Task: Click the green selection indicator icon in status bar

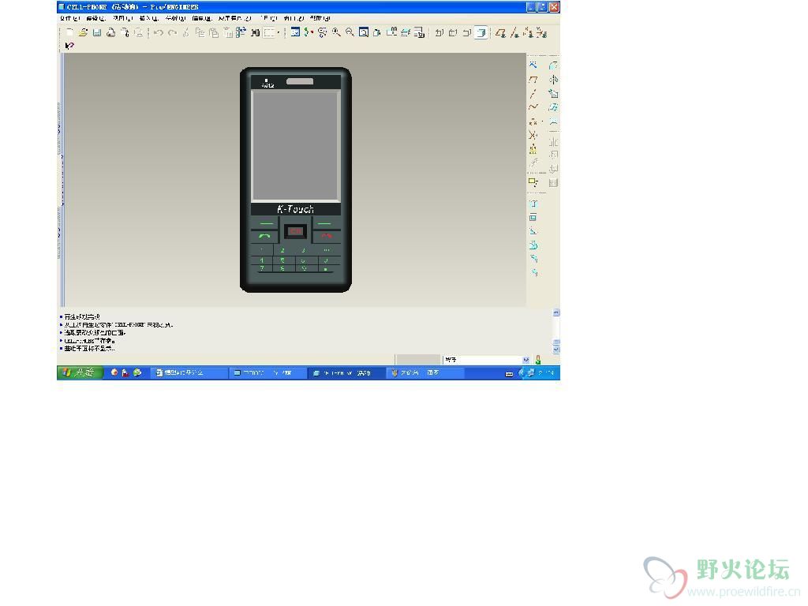Action: click(538, 360)
